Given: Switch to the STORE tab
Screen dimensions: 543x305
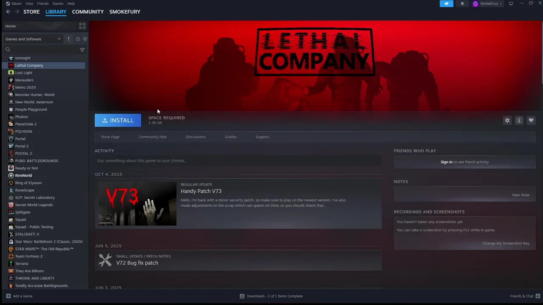Looking at the screenshot, I should pos(31,12).
